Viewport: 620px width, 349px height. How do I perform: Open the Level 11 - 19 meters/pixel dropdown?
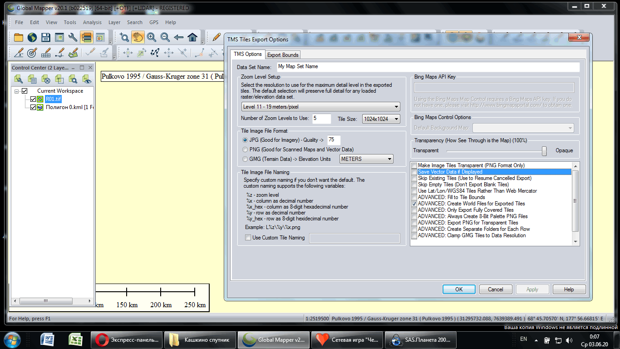coord(320,107)
